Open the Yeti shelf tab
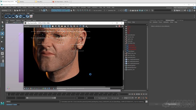This screenshot has width=196, height=110. pyautogui.click(x=28, y=13)
